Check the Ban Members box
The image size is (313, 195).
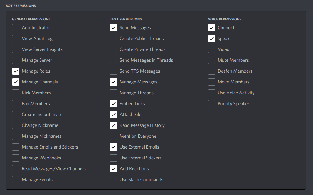[x=15, y=104]
